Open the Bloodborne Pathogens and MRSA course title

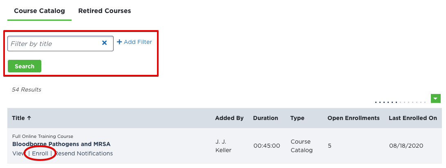pos(61,144)
